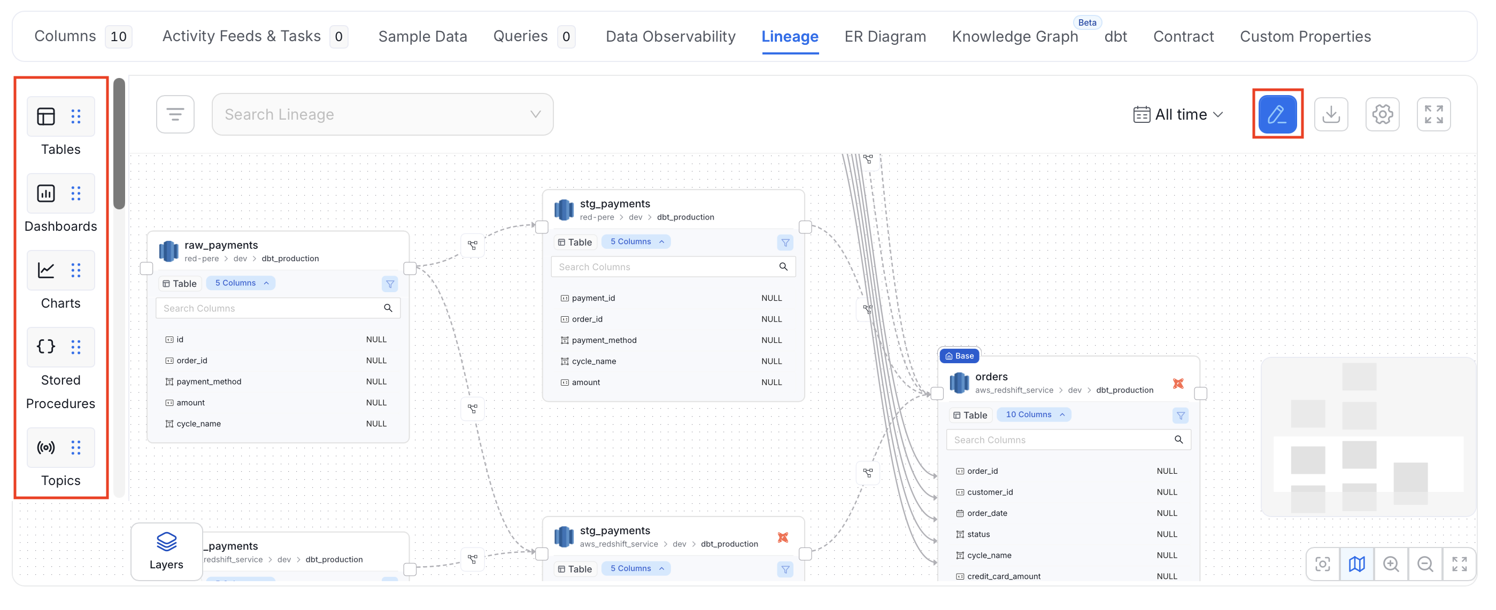Screen dimensions: 1496x610
Task: Click search icon in orders column search
Action: point(1178,440)
